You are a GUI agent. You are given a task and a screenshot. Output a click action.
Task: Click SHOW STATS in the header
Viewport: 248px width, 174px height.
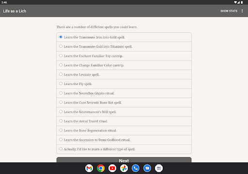tap(229, 11)
